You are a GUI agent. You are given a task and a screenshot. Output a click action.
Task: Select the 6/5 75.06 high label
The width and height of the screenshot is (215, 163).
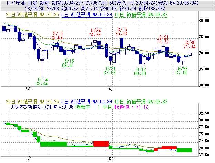click(121, 32)
